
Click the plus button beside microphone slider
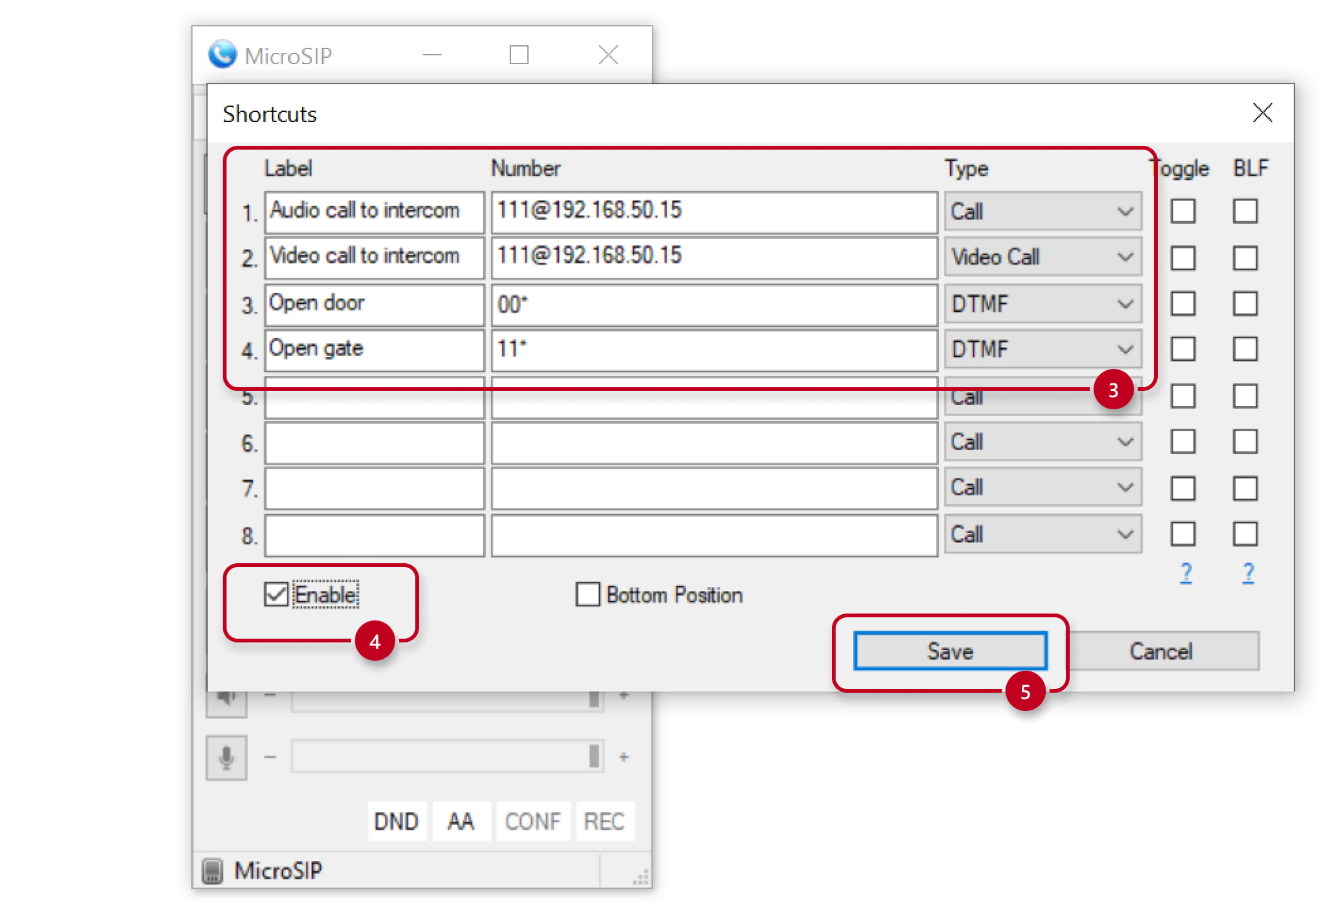click(x=624, y=757)
